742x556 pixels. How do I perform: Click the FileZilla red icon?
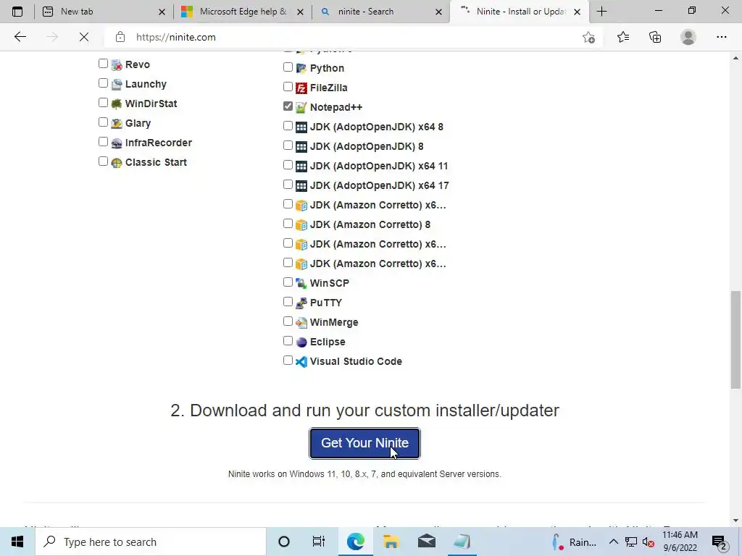pos(301,88)
